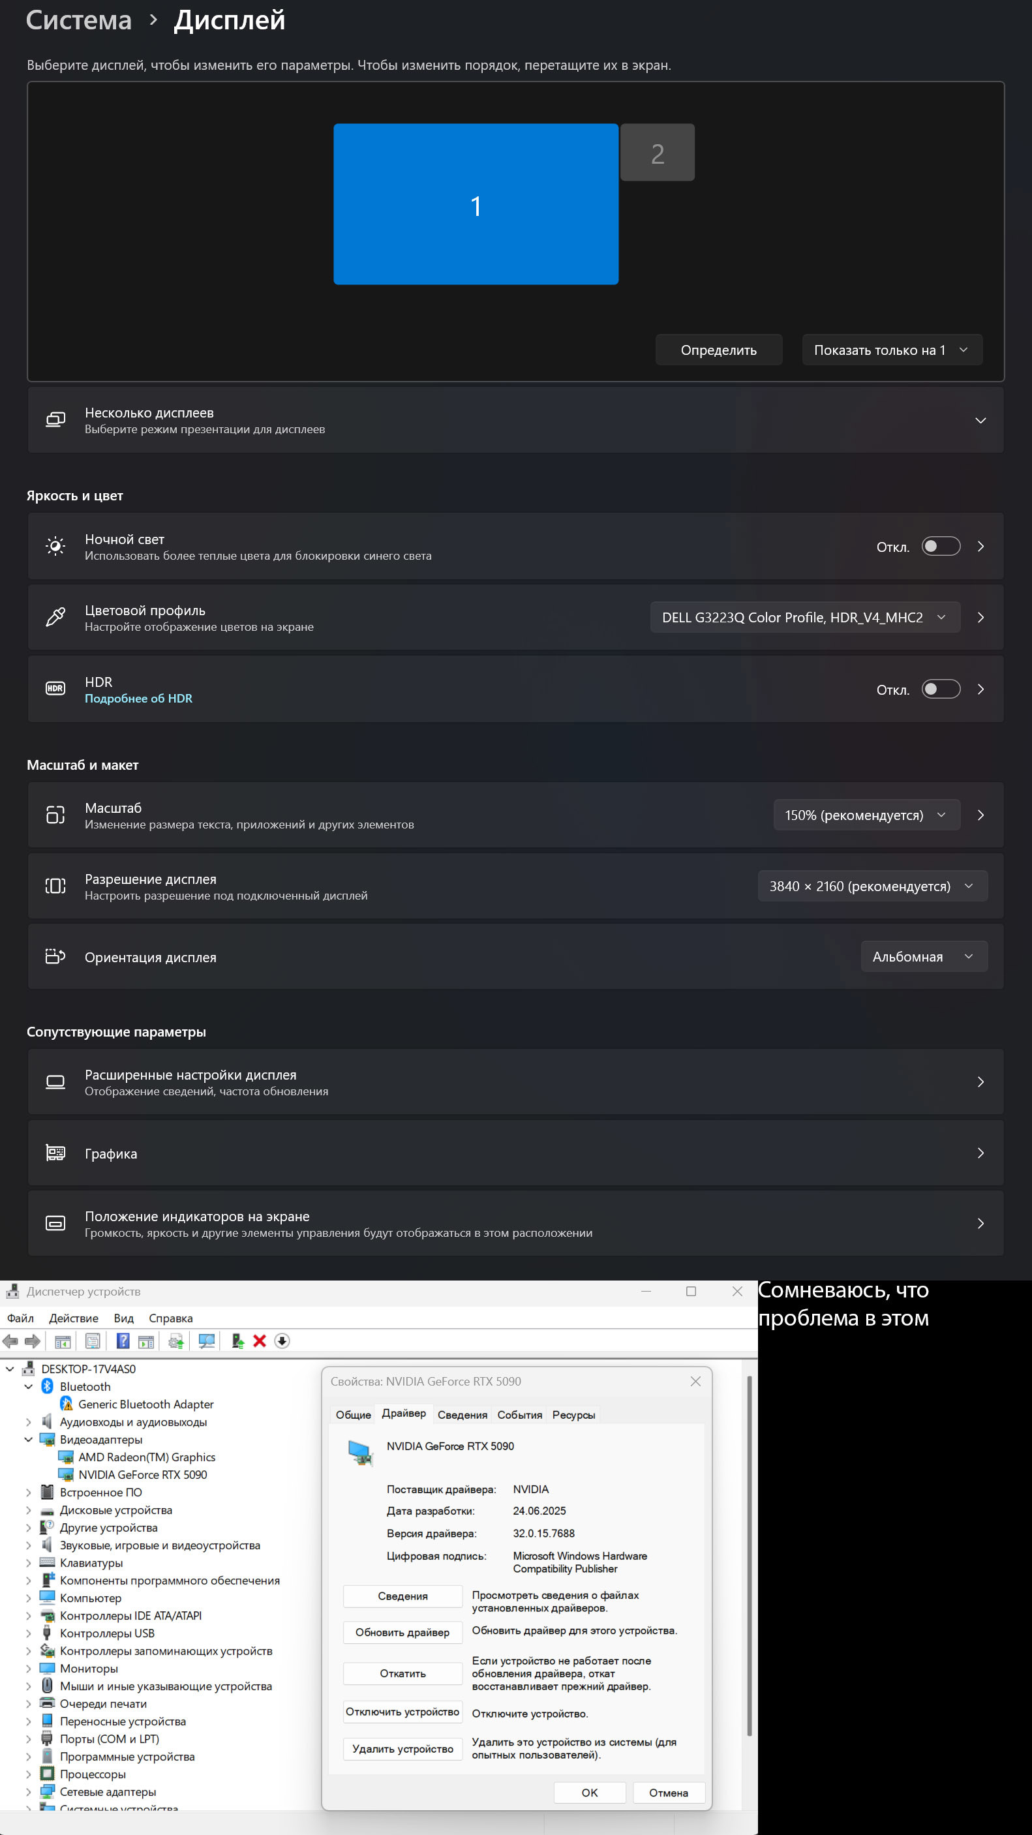Turn on the Night light toggle
This screenshot has height=1835, width=1032.
click(x=941, y=547)
